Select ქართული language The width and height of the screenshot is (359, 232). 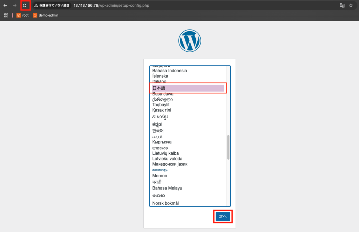[x=188, y=99]
